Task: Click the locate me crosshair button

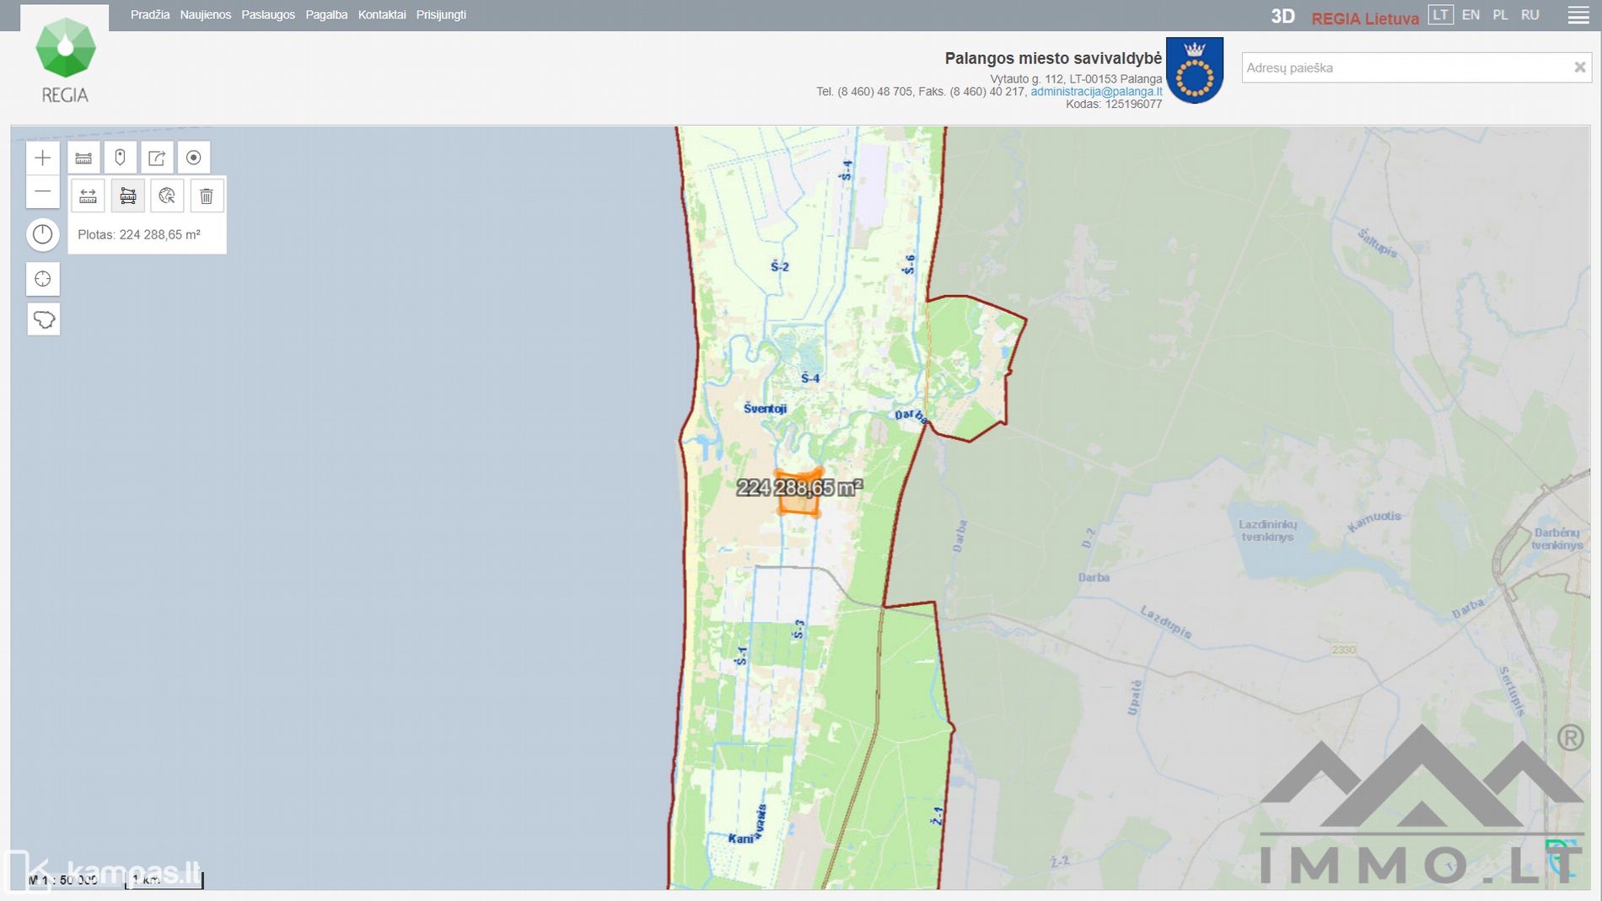Action: pos(43,279)
